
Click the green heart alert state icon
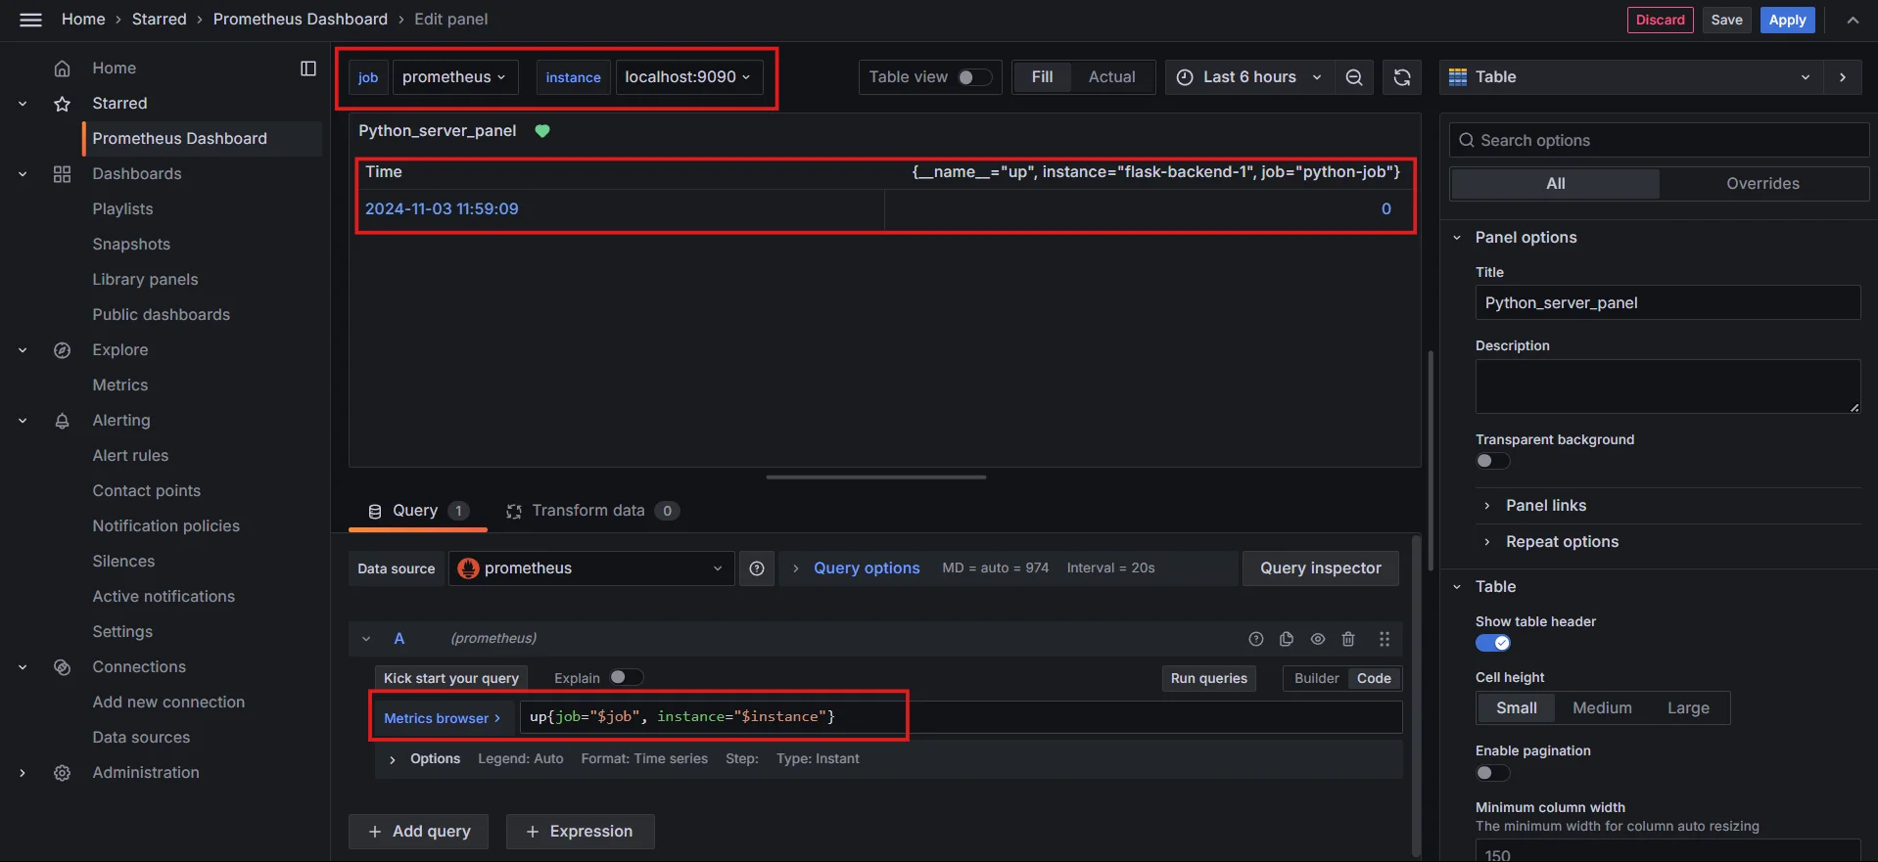[542, 131]
